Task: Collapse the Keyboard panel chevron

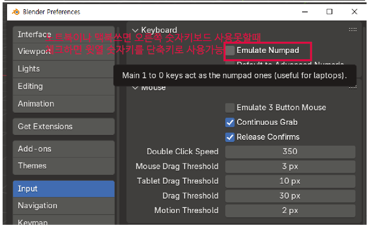Action: click(x=135, y=31)
